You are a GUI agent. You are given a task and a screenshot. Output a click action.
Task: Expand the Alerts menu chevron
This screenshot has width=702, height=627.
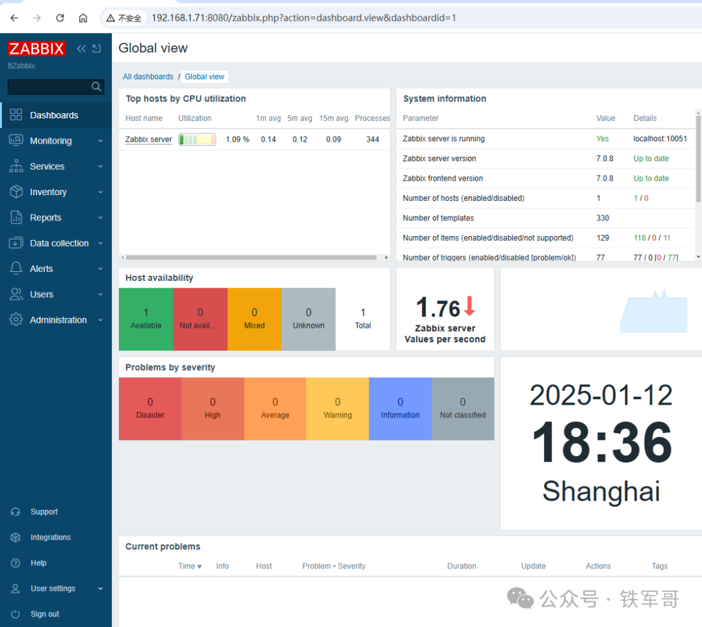(100, 268)
